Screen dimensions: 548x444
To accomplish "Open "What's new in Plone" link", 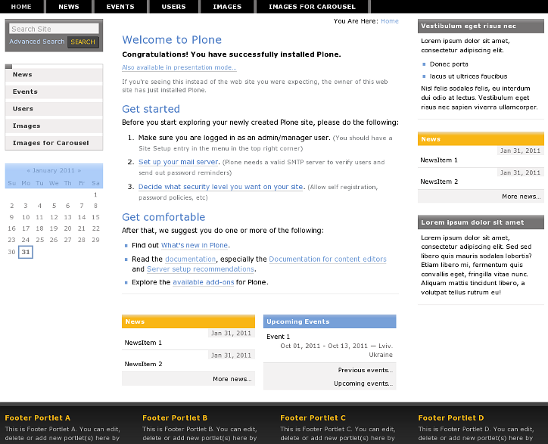I will 195,245.
